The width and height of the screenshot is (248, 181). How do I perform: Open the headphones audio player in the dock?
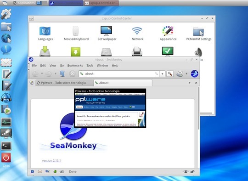(x=6, y=97)
